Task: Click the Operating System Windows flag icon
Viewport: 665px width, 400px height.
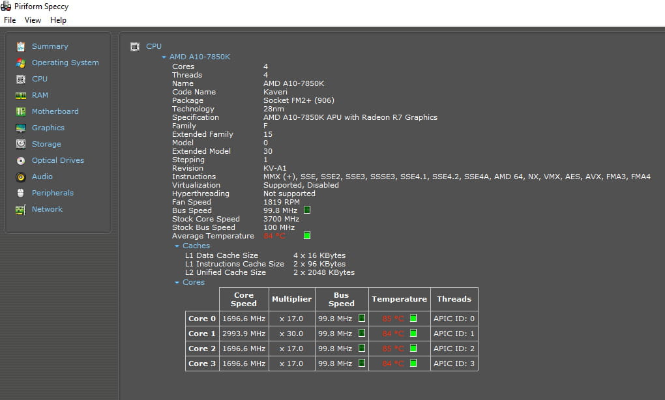Action: (x=20, y=63)
